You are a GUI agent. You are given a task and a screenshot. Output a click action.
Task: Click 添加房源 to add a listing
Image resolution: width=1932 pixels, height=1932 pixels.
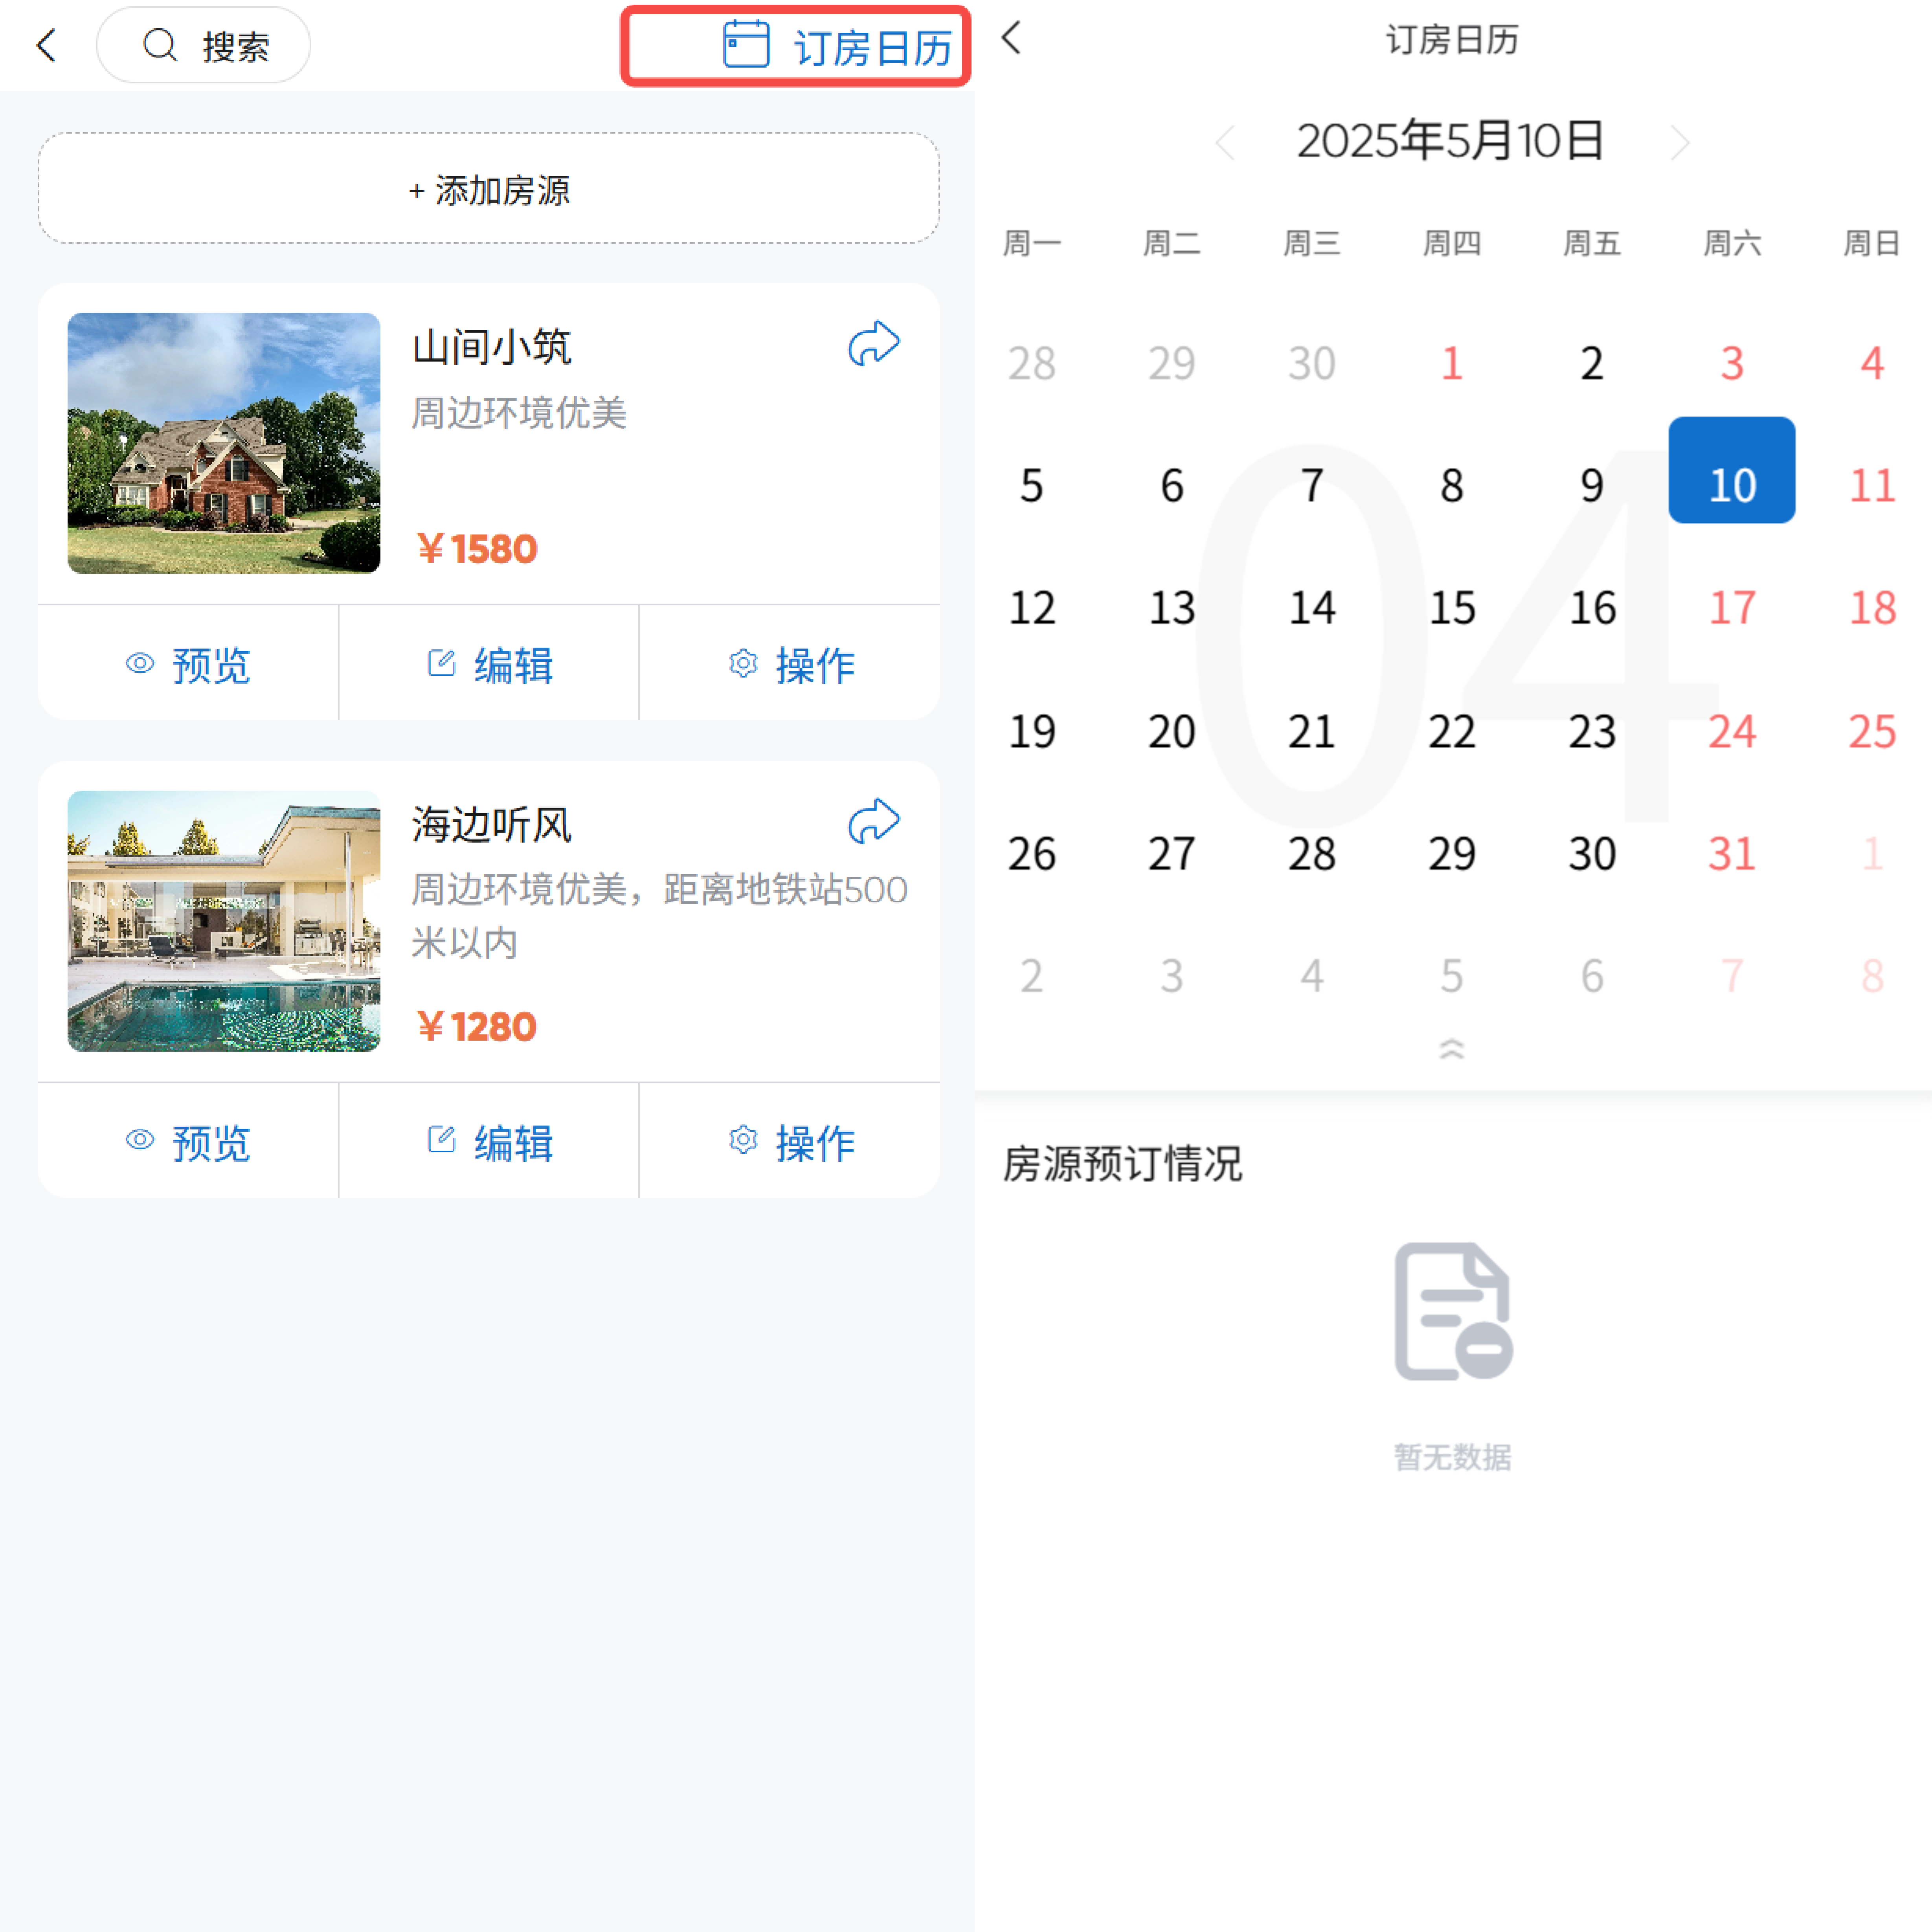[x=489, y=188]
